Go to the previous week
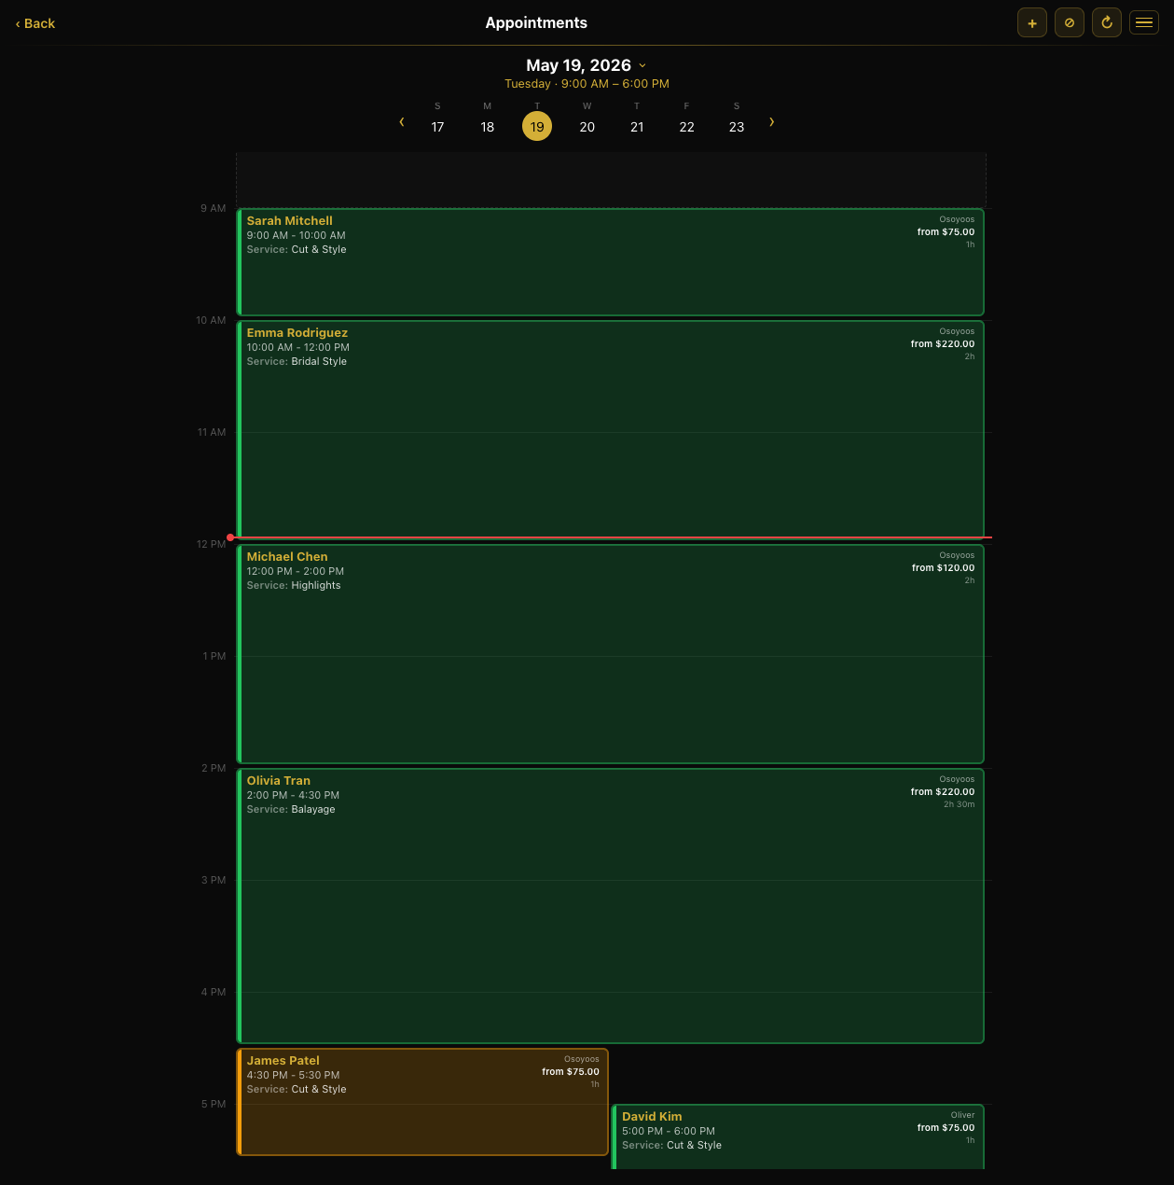 click(x=402, y=121)
